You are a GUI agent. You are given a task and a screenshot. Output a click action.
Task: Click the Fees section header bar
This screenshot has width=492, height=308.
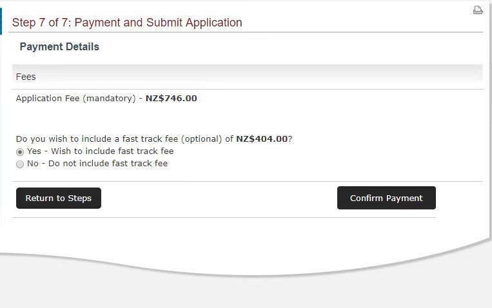[x=247, y=77]
